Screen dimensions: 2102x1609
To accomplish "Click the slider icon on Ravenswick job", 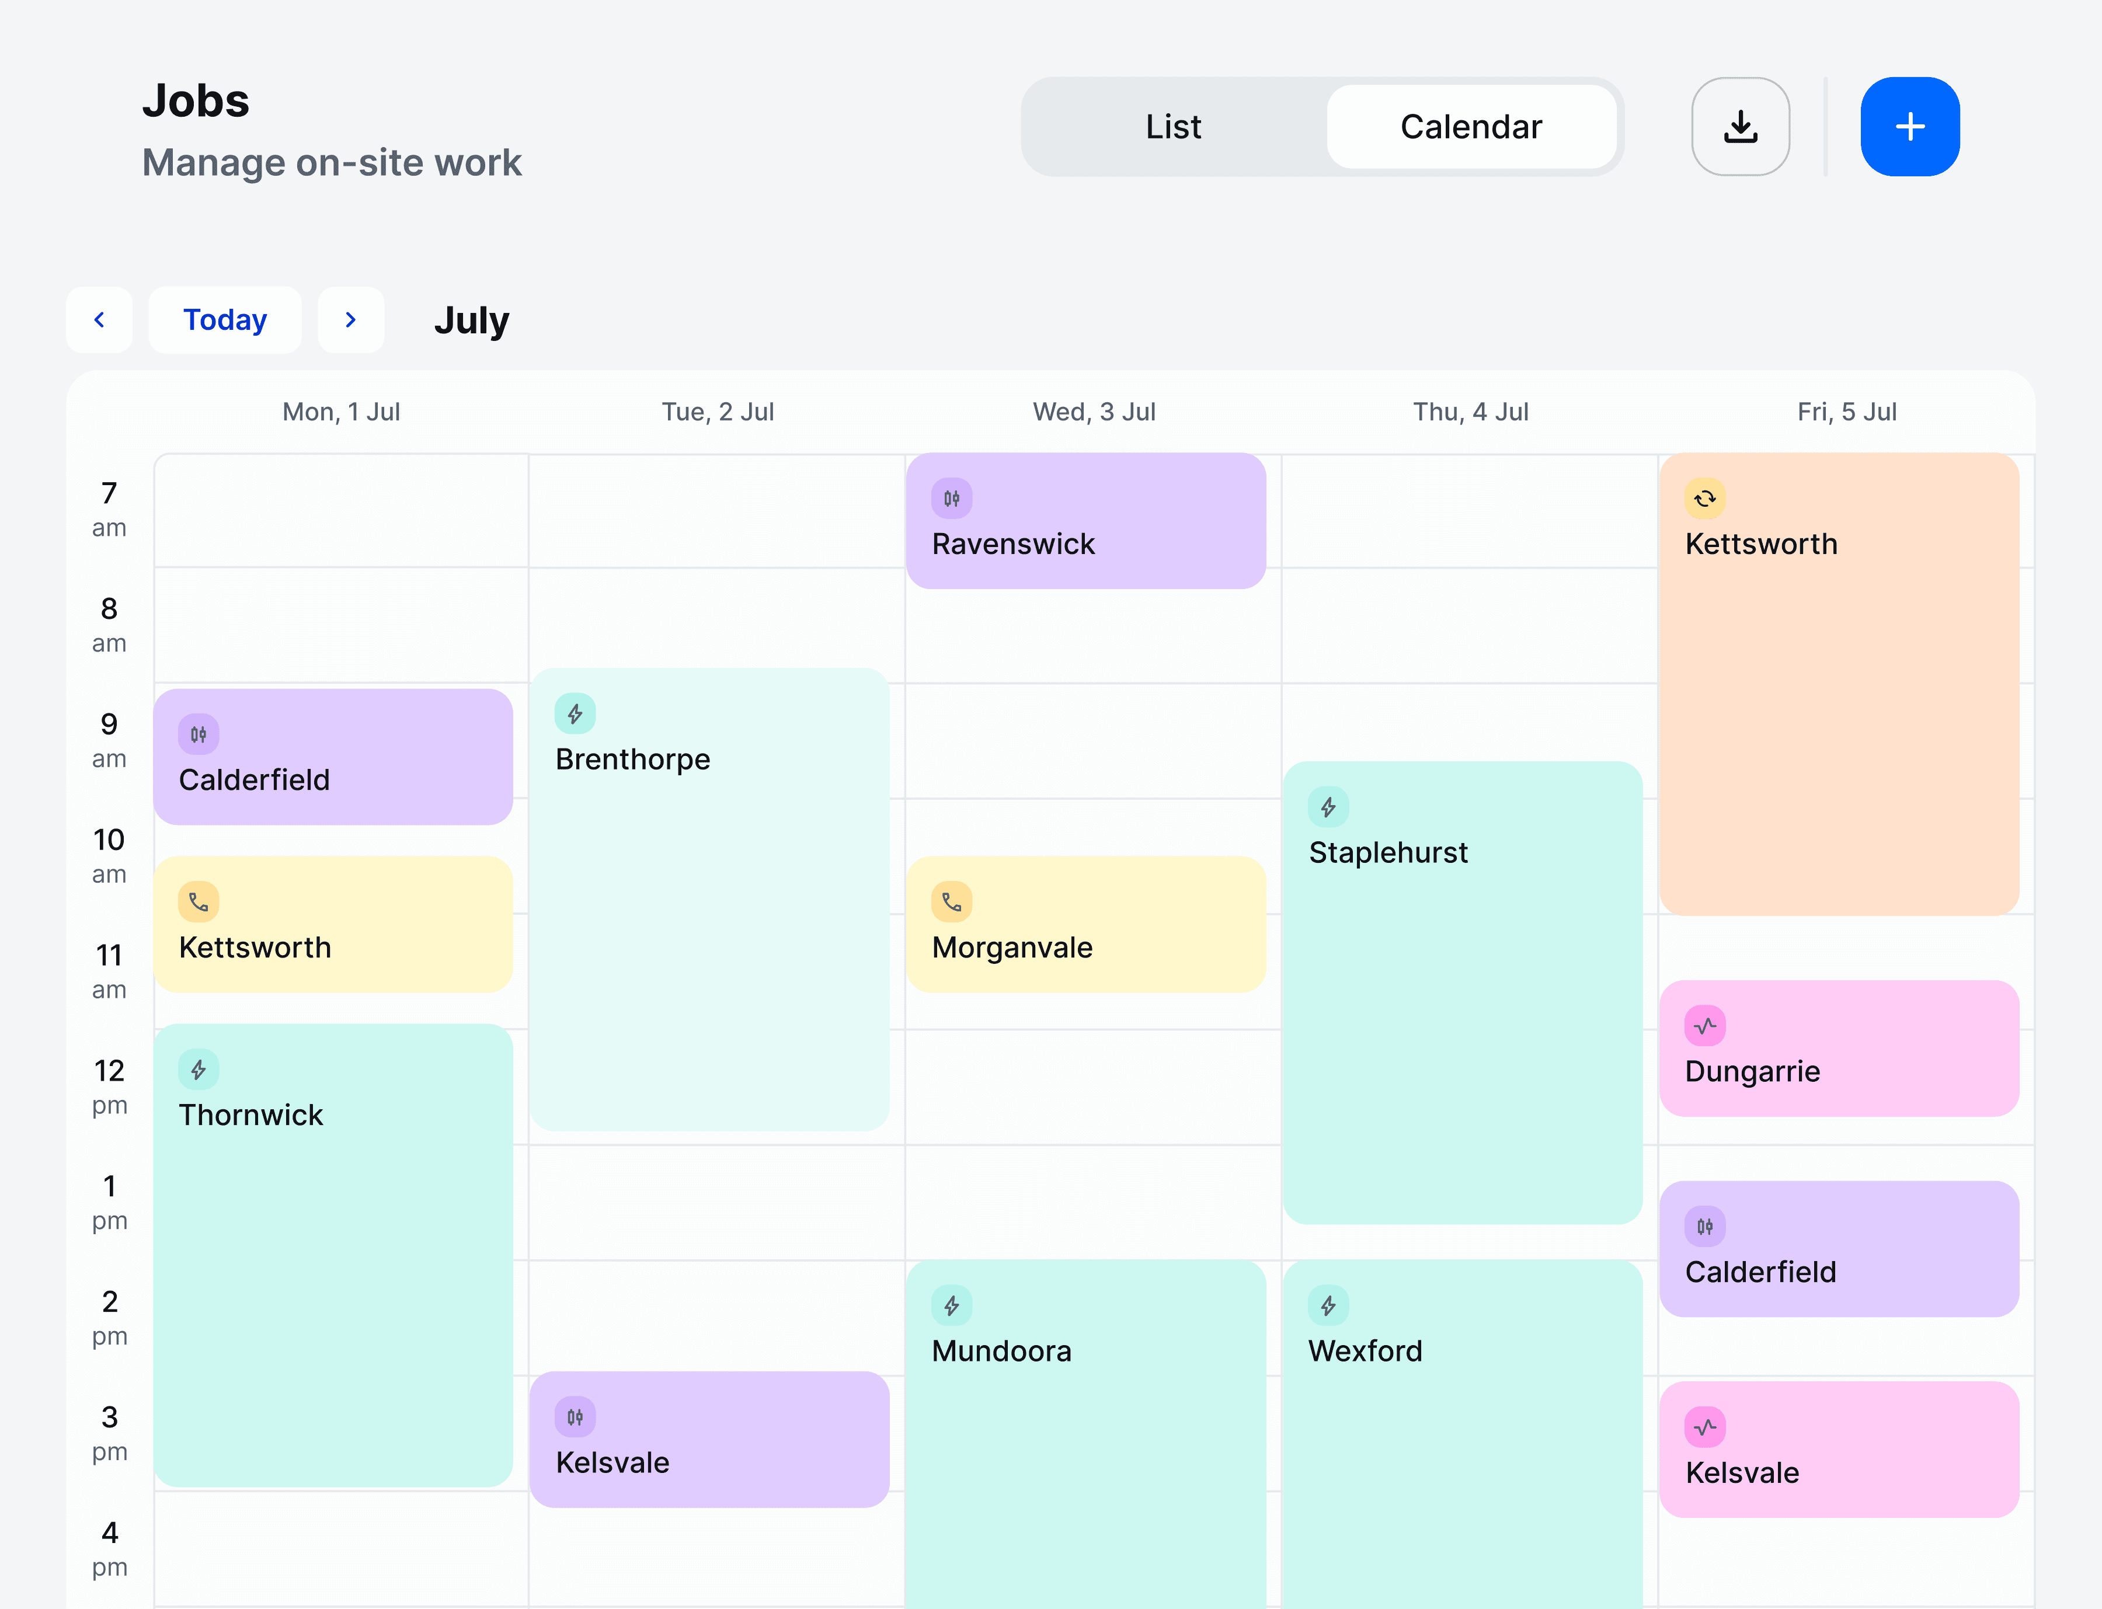I will click(x=951, y=498).
